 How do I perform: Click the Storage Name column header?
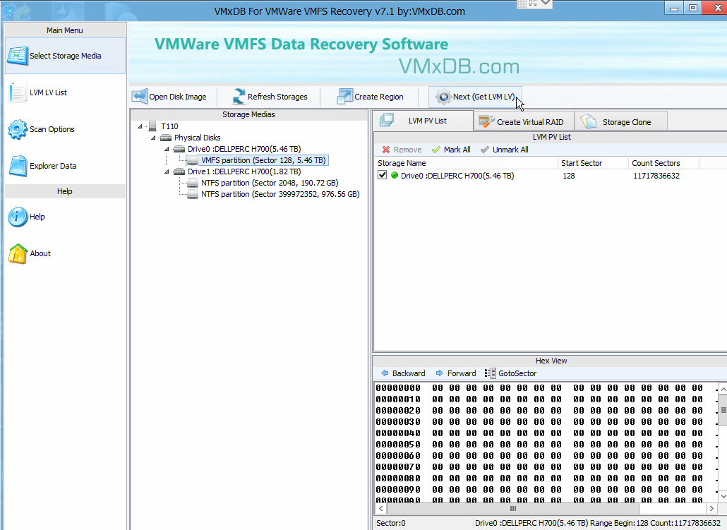coord(466,163)
